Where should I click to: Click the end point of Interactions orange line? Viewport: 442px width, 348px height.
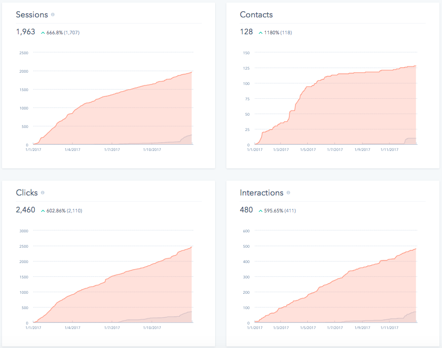(416, 249)
